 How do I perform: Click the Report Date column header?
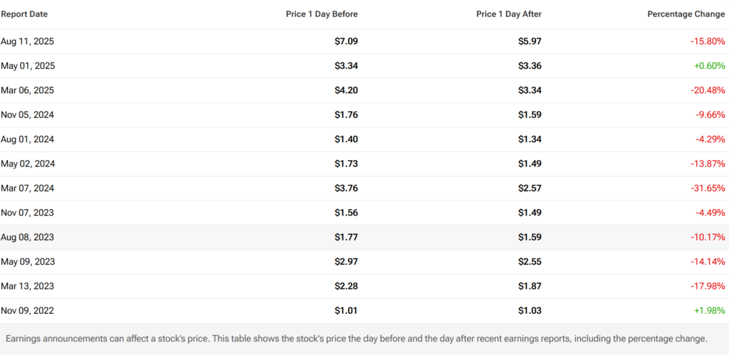pyautogui.click(x=24, y=14)
